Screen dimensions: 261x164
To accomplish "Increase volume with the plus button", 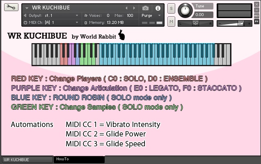I will tap(249, 24).
